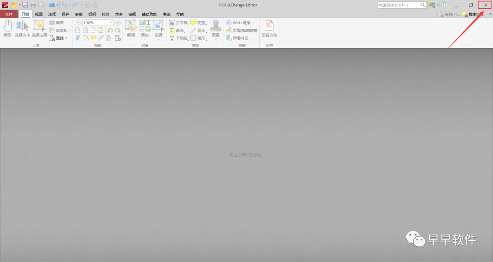Click the Save floppy disk icon
Image resolution: width=493 pixels, height=262 pixels.
25,5
